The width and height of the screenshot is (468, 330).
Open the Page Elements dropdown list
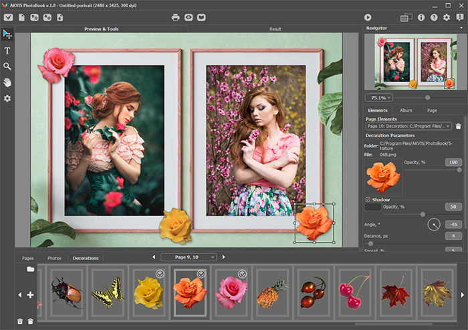point(408,126)
